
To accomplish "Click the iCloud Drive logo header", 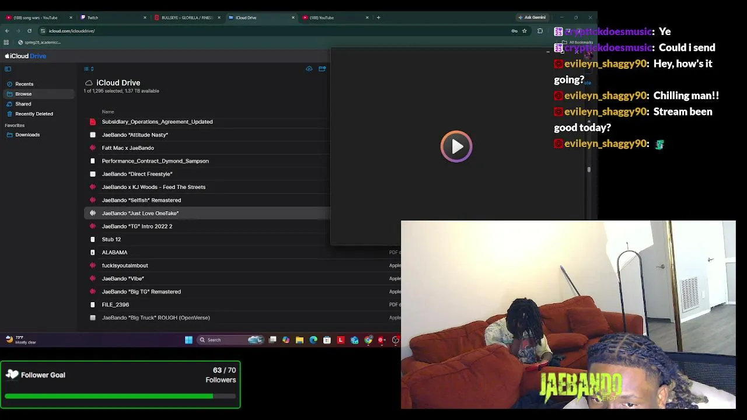I will (26, 56).
